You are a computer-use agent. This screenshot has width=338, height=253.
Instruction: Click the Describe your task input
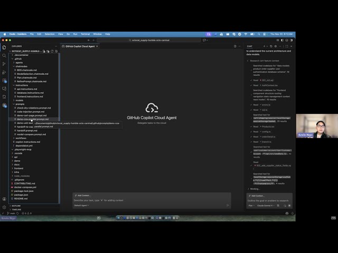151,200
